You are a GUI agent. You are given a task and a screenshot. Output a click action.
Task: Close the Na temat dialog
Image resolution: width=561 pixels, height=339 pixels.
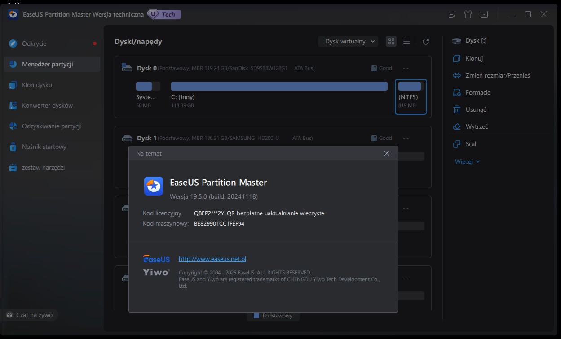(x=387, y=153)
